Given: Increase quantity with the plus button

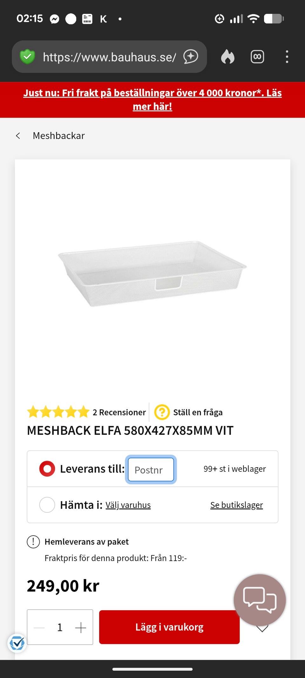Looking at the screenshot, I should click(x=81, y=627).
